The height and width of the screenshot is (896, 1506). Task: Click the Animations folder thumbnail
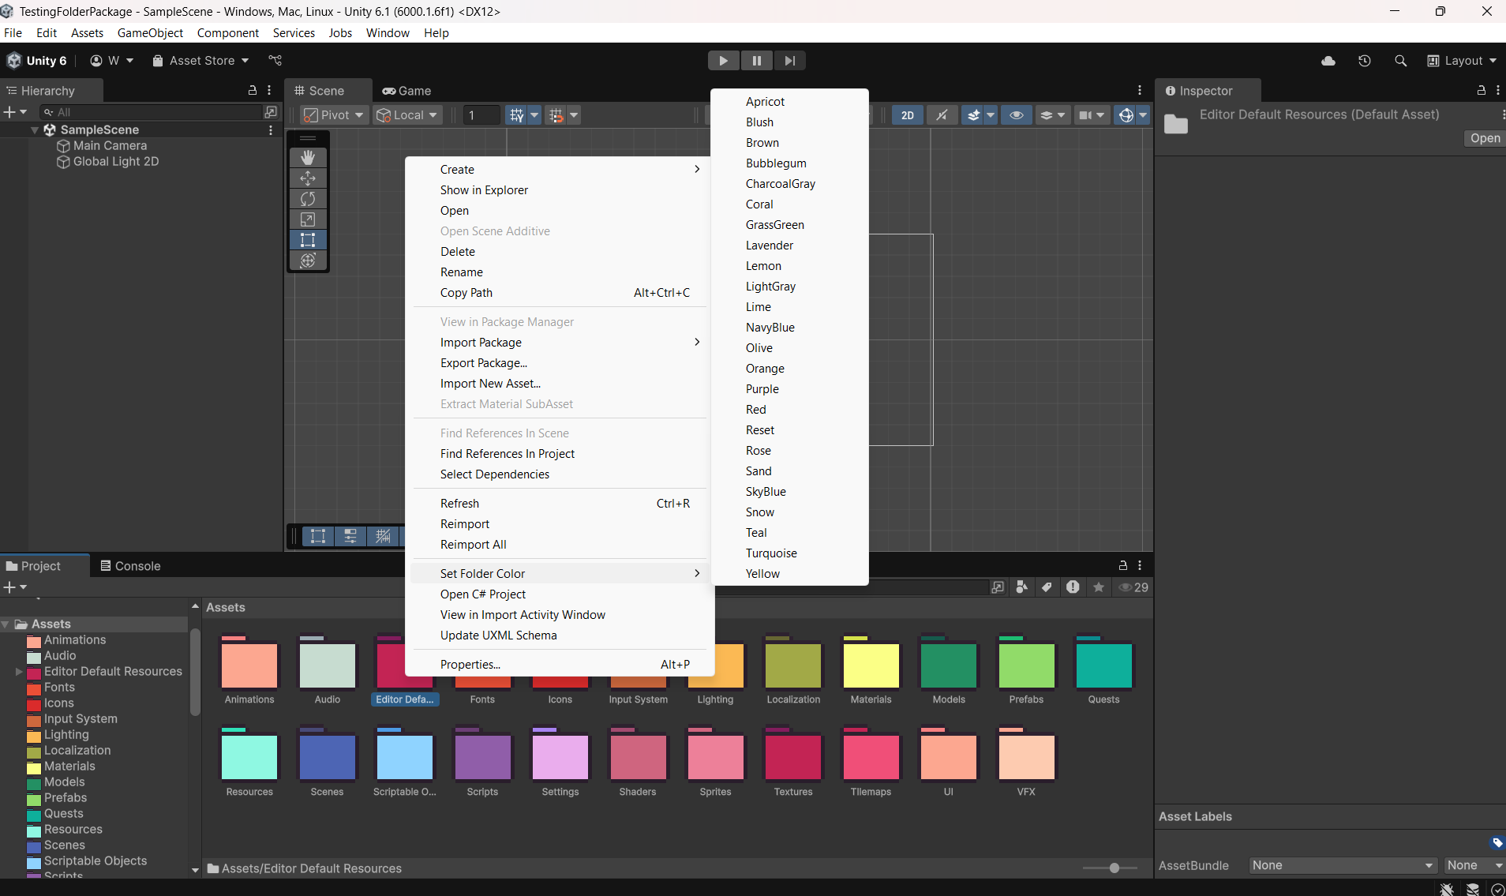click(249, 663)
